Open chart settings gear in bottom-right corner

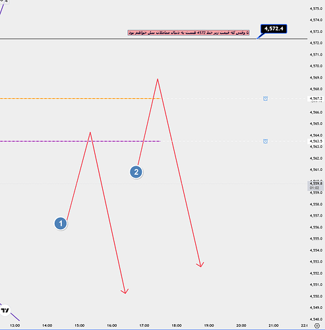[x=316, y=325]
